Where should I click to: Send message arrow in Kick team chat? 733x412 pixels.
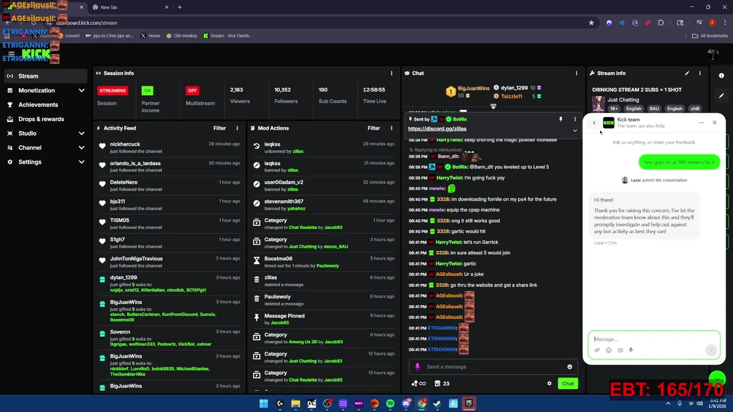click(711, 350)
